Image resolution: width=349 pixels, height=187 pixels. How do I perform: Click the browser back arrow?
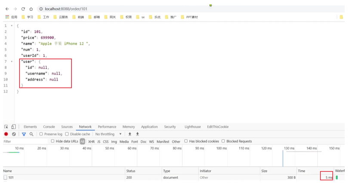pyautogui.click(x=7, y=9)
